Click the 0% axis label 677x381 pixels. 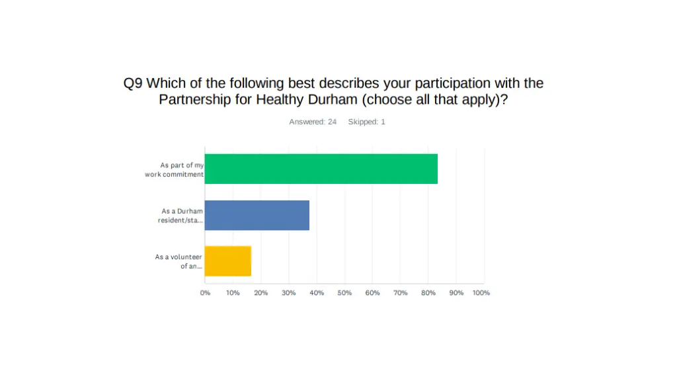[205, 293]
